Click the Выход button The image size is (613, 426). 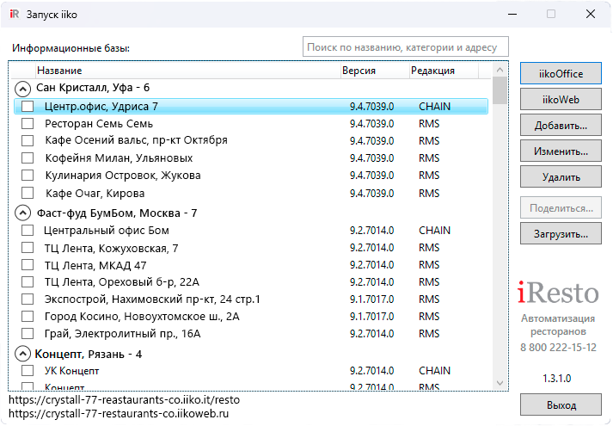click(561, 404)
